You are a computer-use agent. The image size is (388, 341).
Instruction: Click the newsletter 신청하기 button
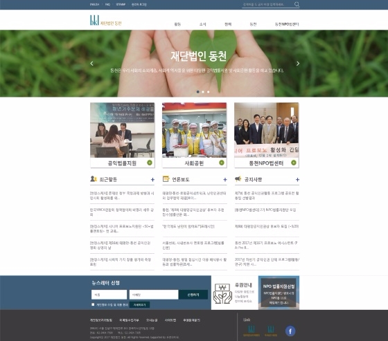point(193,295)
